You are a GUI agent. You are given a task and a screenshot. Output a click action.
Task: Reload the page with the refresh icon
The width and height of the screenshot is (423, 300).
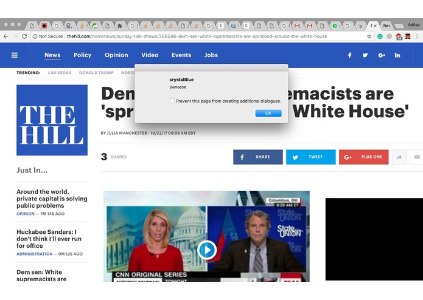(24, 36)
